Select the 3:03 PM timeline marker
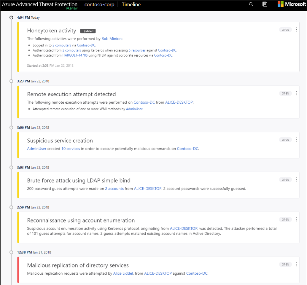 coord(11,167)
